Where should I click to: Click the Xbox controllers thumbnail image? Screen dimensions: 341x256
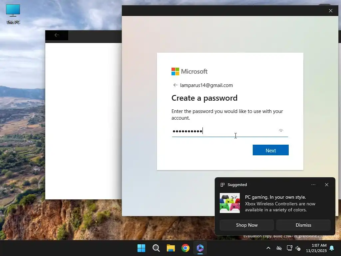pyautogui.click(x=230, y=203)
